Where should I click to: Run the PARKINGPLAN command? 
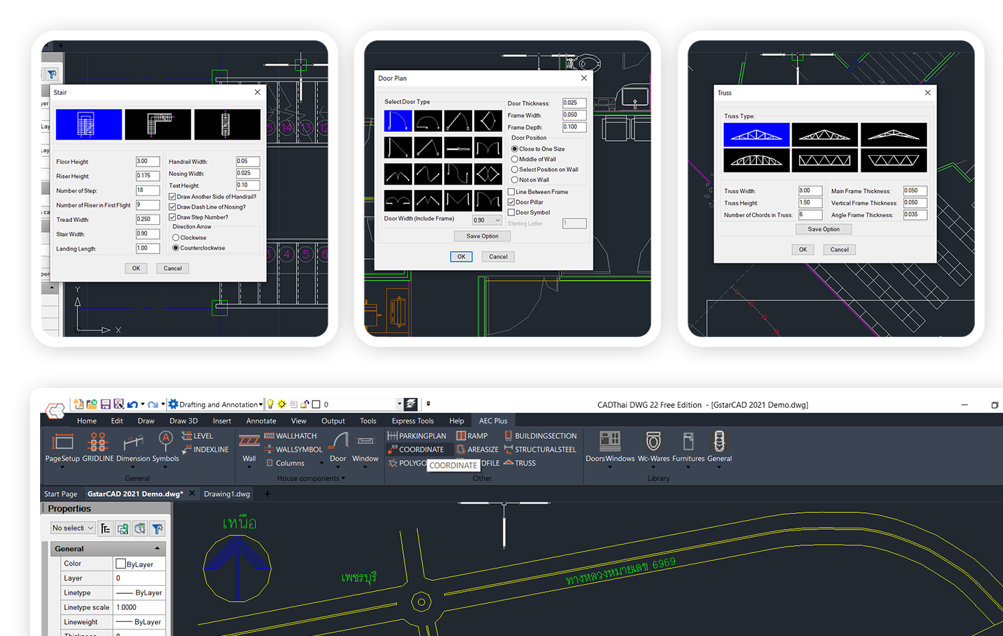[x=417, y=435]
